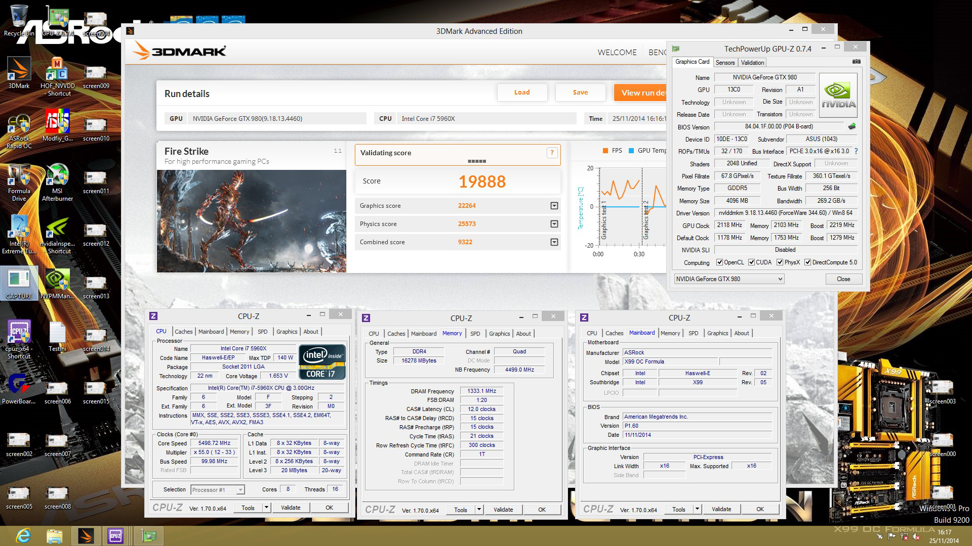Image resolution: width=972 pixels, height=546 pixels.
Task: Open screen009 file on desktop
Action: pyautogui.click(x=96, y=77)
